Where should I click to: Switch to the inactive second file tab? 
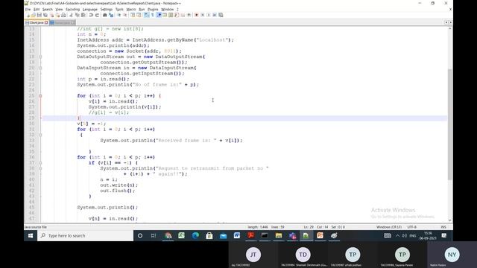point(62,22)
